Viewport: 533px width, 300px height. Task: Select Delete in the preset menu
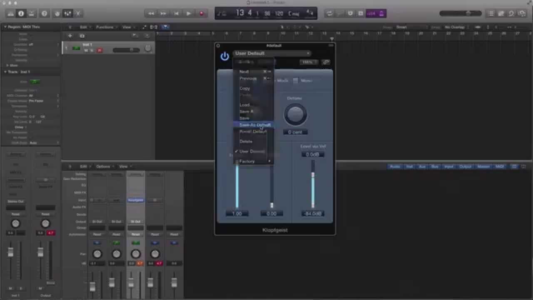[x=254, y=142]
